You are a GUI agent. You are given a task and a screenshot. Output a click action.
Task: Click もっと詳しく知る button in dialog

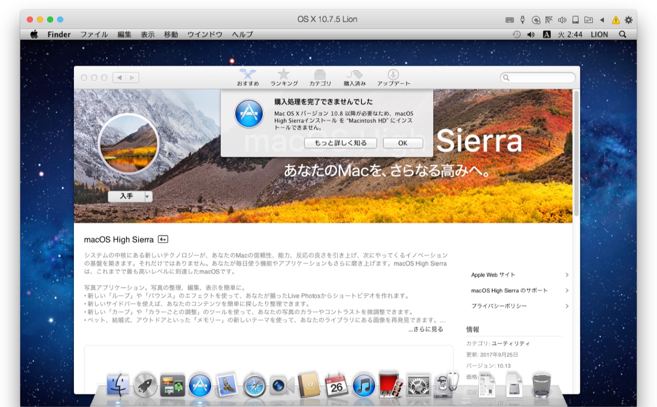coord(341,143)
